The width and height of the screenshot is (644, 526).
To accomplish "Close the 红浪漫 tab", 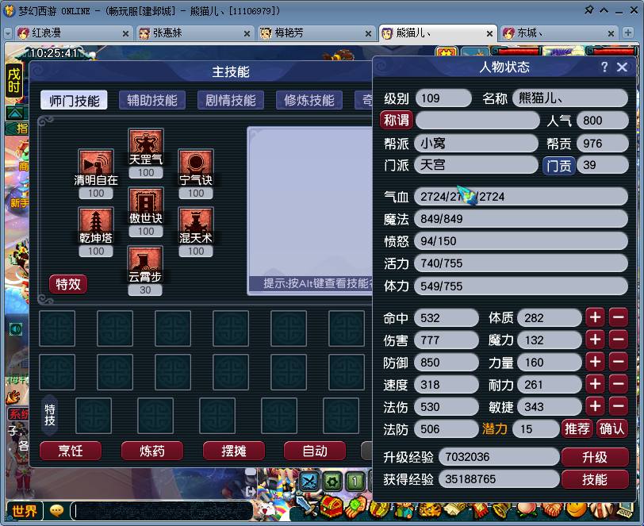I will (125, 33).
